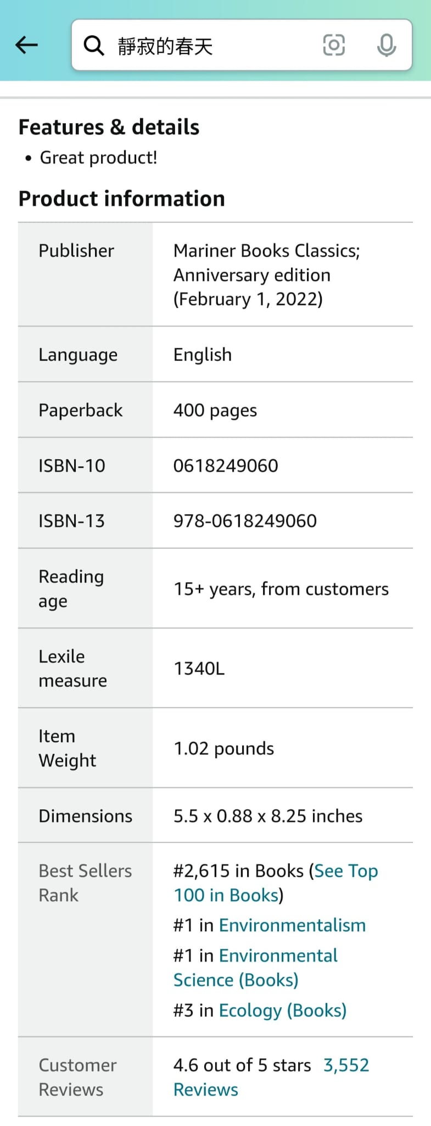Open the Environmentalism category link
The height and width of the screenshot is (1126, 431).
(x=292, y=925)
